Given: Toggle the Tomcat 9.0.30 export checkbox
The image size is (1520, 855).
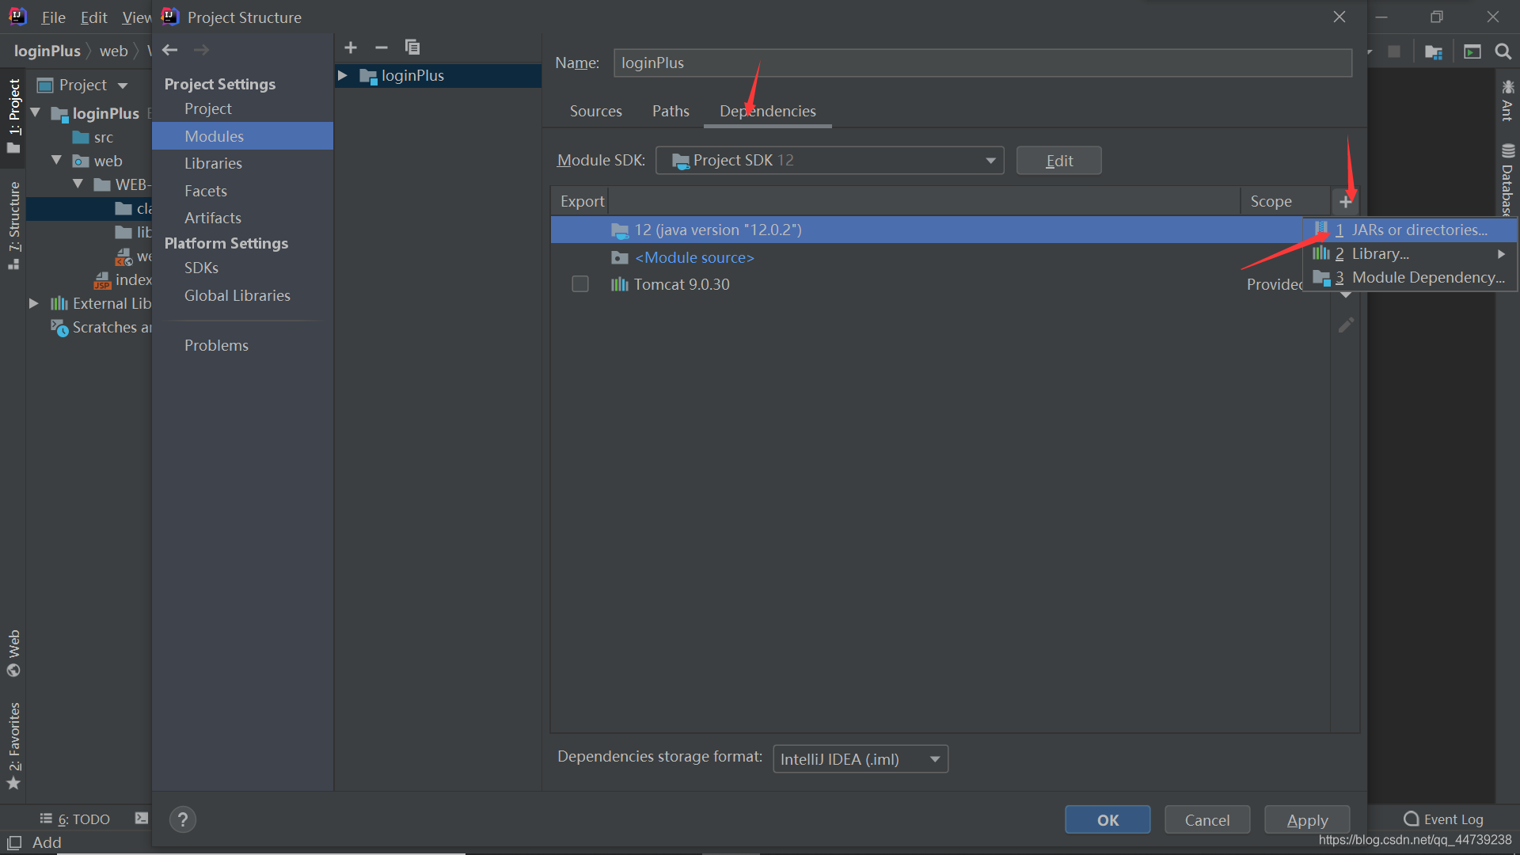Looking at the screenshot, I should (580, 284).
